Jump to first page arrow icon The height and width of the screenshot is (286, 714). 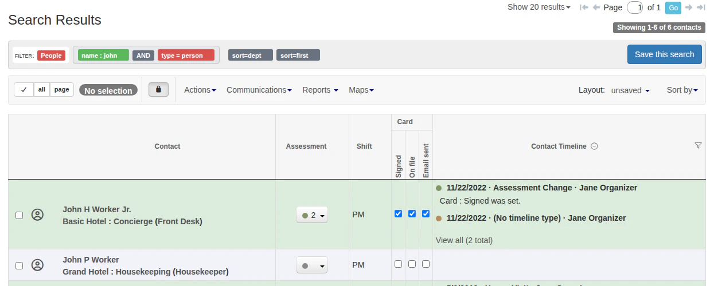(584, 7)
